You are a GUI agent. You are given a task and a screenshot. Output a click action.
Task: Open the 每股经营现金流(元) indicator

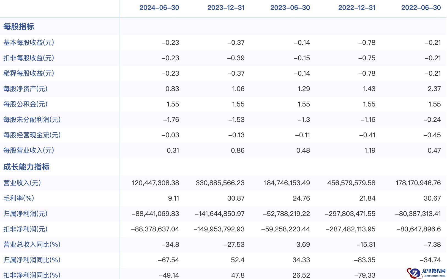pyautogui.click(x=32, y=135)
